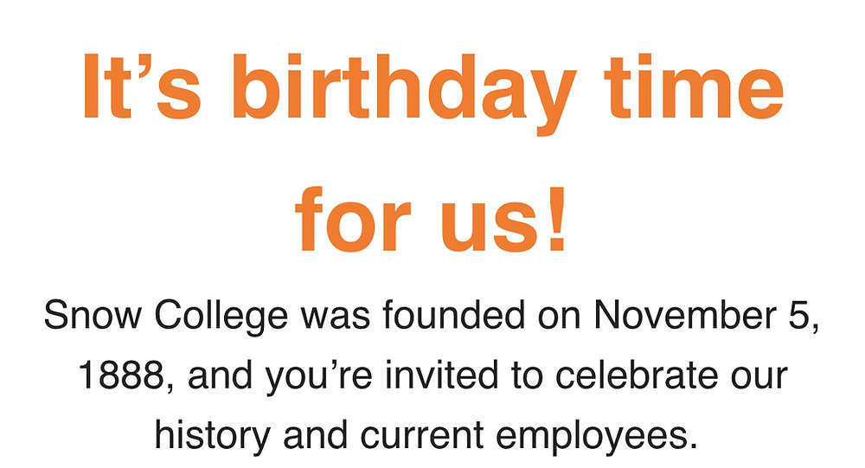
Task: Click the word "College" in the paragraph
Action: click(221, 317)
